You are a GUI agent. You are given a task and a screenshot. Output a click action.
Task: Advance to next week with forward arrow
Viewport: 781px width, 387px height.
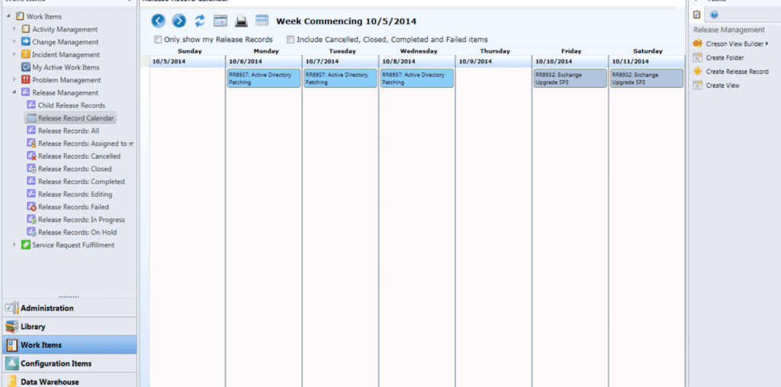click(x=178, y=21)
